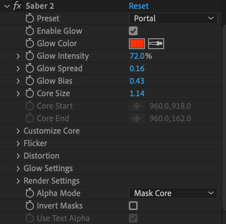
Task: Toggle the Glow Bias stopwatch icon
Action: pyautogui.click(x=30, y=81)
